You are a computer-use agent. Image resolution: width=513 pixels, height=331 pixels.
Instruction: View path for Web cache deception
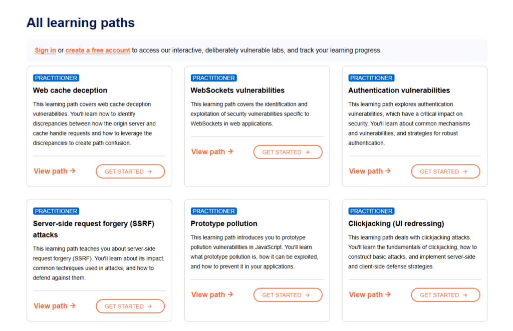coord(55,171)
